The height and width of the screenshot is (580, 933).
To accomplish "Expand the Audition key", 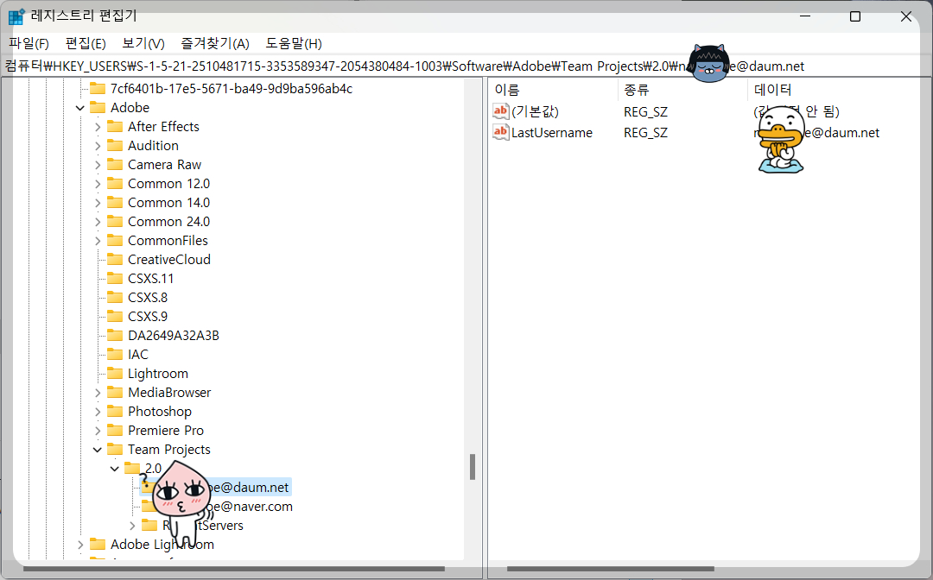I will [x=98, y=146].
